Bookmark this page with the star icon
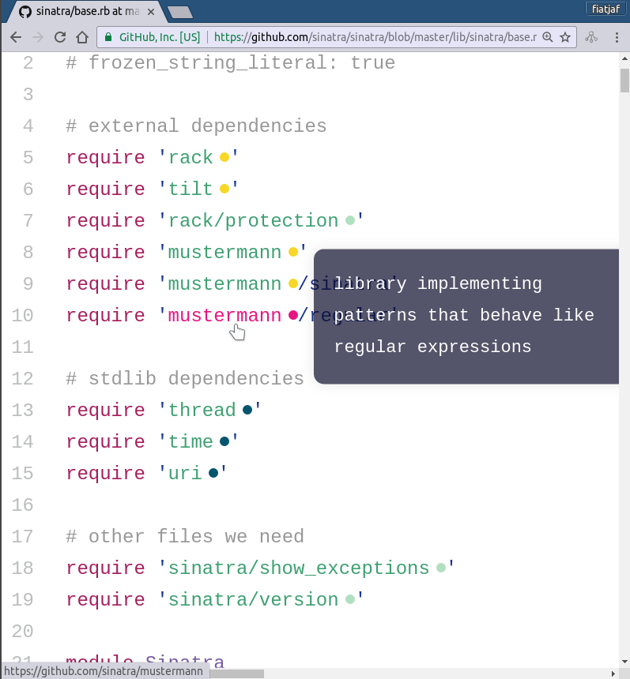Screen dimensions: 630x679 click(565, 37)
